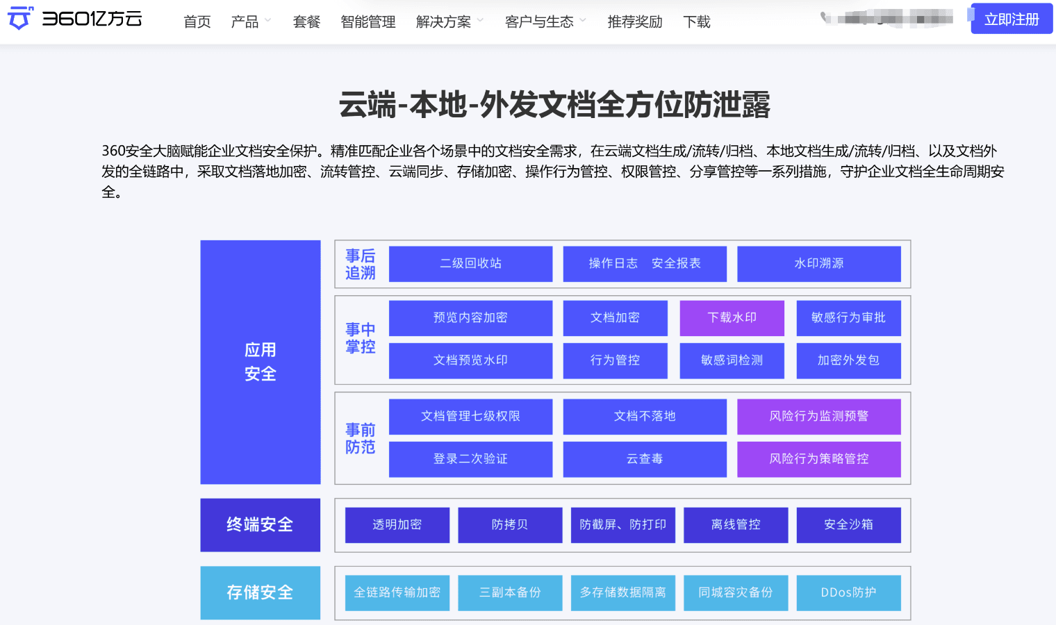Select the 终端安全 category block
Screen dimensions: 1056x625
[x=261, y=525]
